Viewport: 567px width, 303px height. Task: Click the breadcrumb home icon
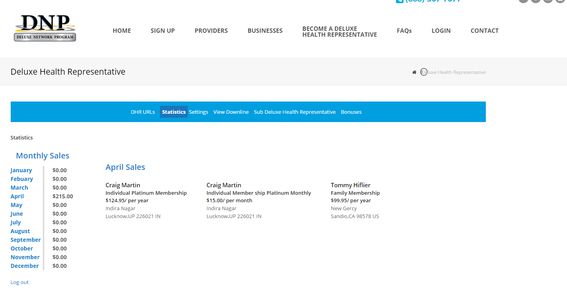[x=414, y=72]
